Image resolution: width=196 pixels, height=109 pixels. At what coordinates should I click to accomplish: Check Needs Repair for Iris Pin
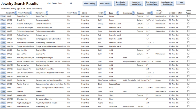coord(188,88)
